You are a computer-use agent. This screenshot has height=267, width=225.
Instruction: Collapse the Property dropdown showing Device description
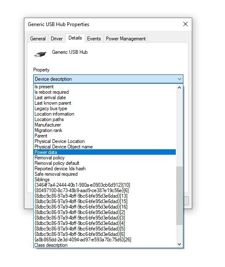pyautogui.click(x=109, y=79)
